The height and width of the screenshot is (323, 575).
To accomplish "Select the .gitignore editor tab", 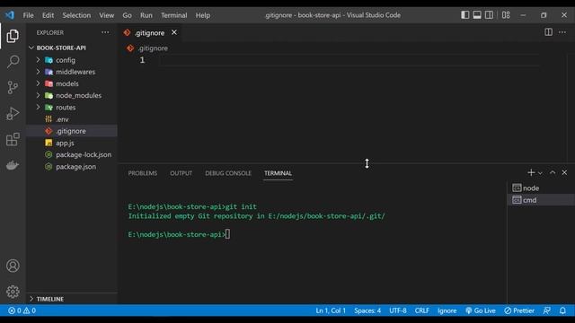I will pos(150,32).
